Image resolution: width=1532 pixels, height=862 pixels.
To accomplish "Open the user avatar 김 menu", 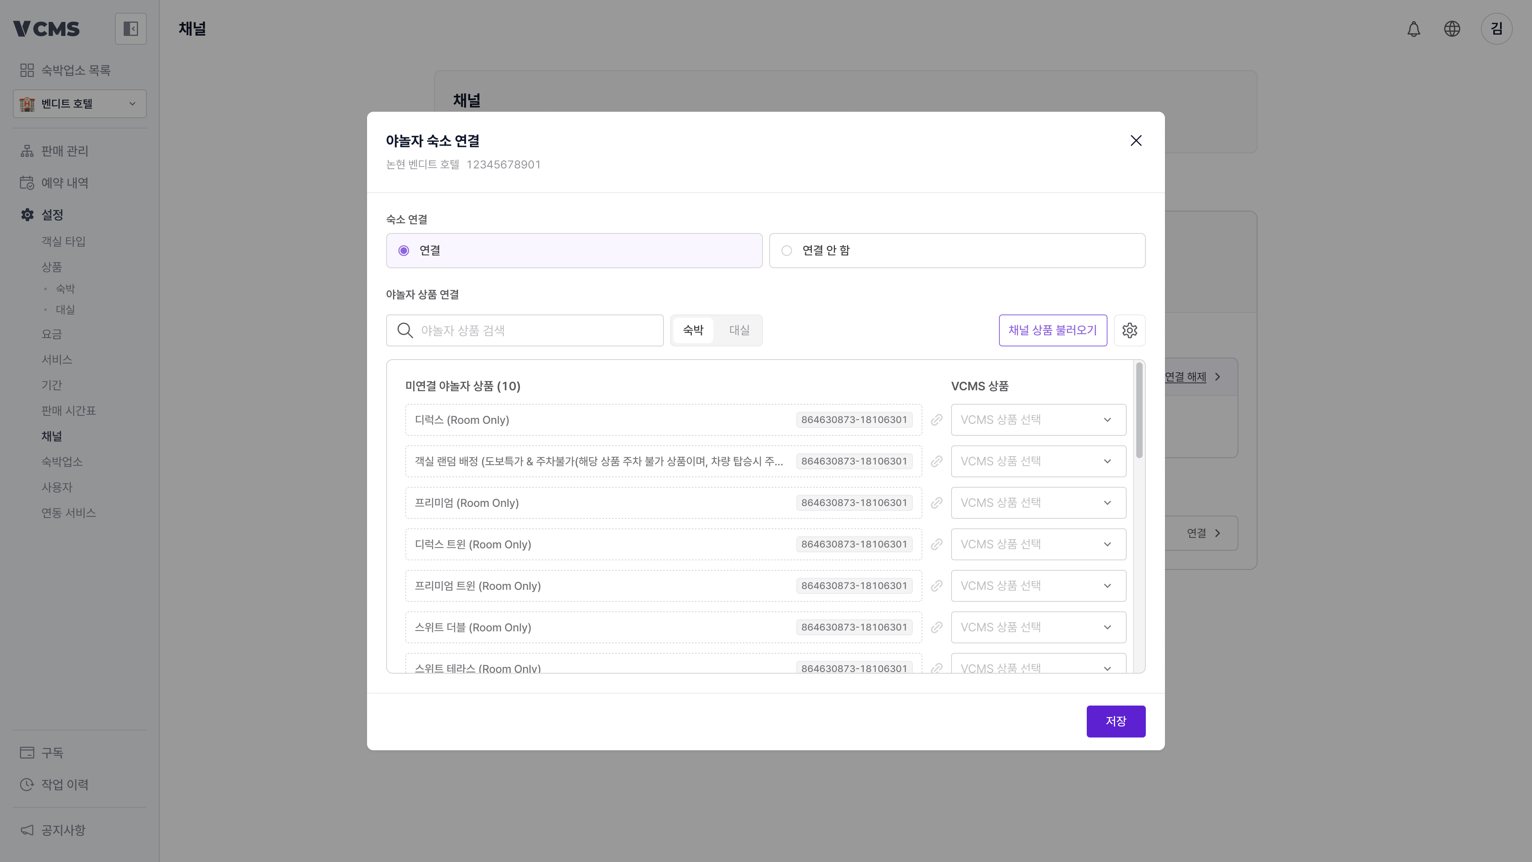I will (x=1496, y=29).
